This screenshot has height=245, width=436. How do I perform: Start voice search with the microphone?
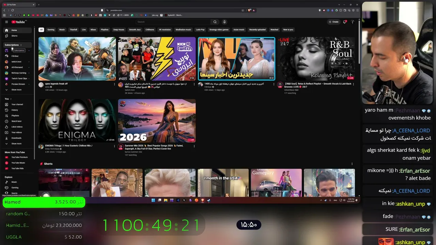pos(224,22)
